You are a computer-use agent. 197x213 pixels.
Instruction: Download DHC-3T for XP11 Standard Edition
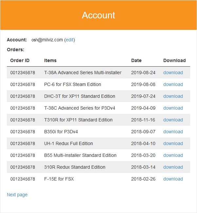point(173,96)
